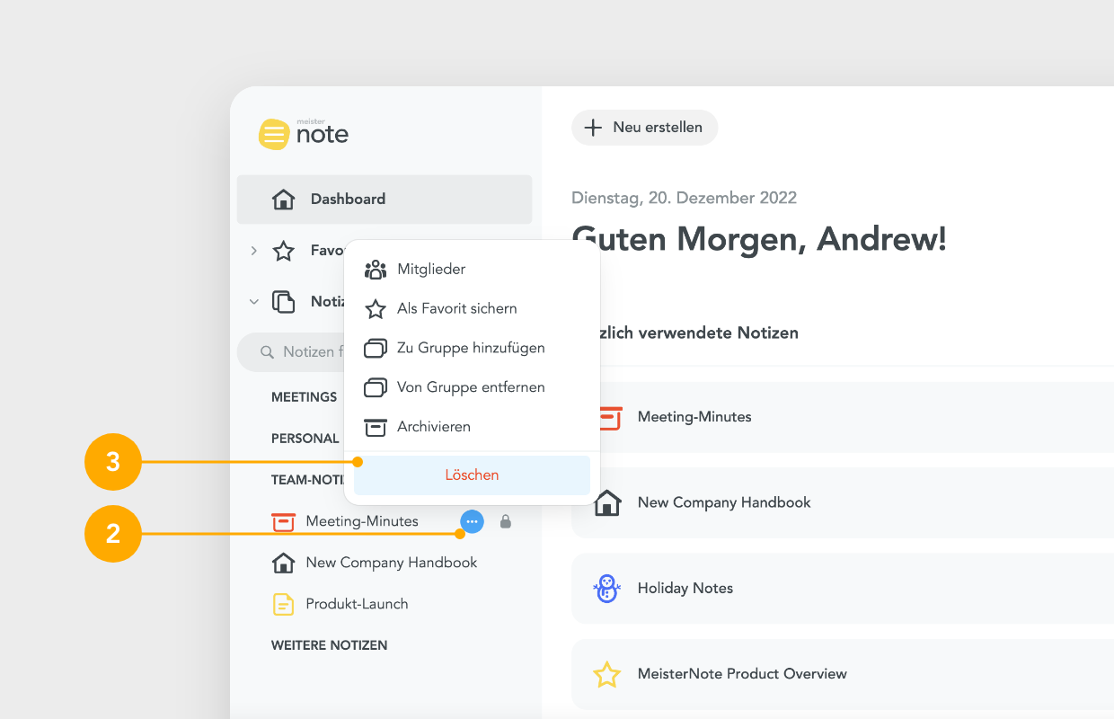Select Archivieren from the context menu

coord(472,427)
